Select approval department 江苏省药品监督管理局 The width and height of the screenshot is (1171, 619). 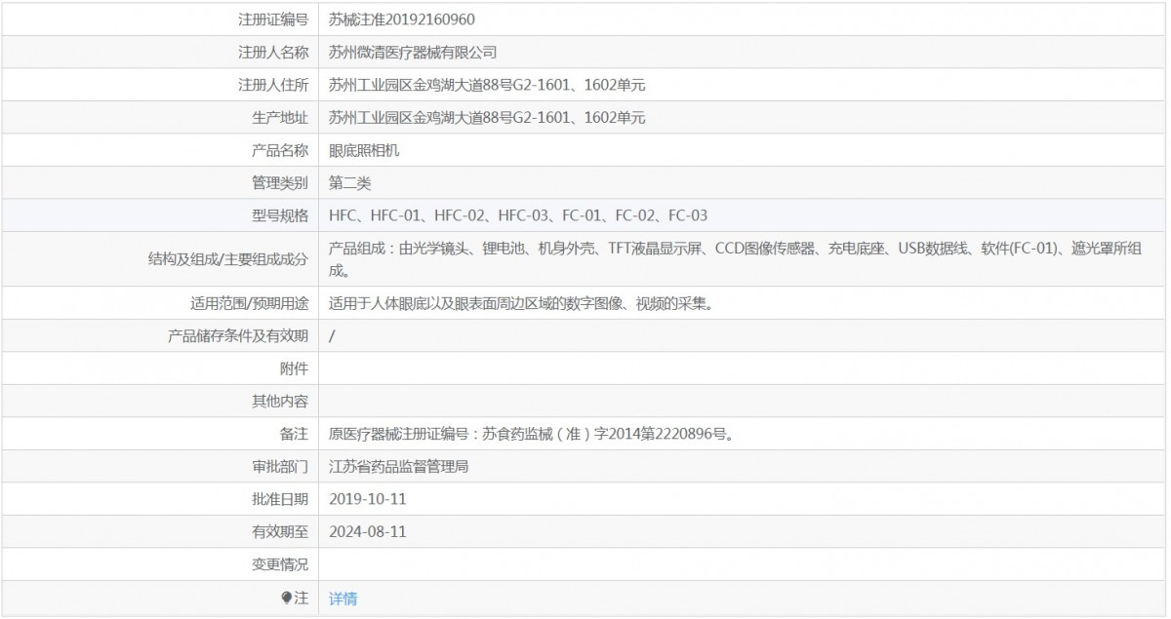pos(399,466)
